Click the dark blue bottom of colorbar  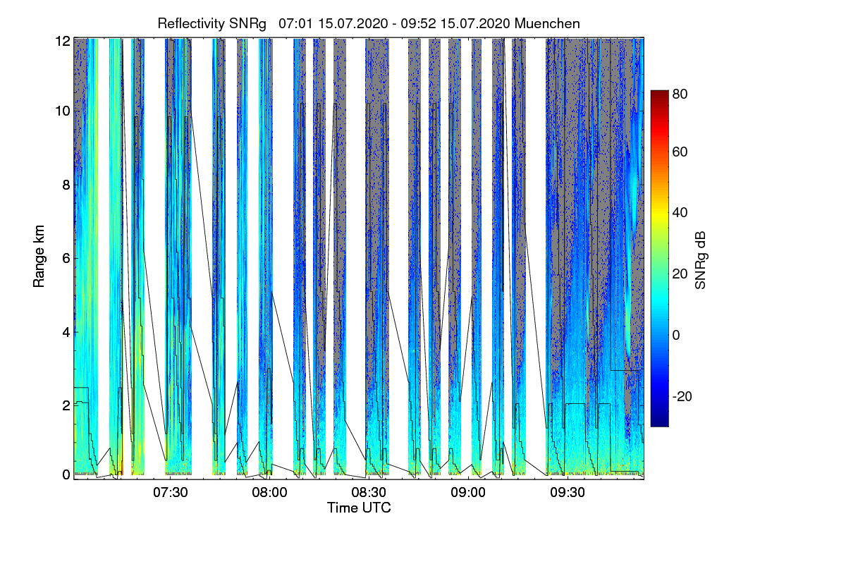pyautogui.click(x=658, y=422)
